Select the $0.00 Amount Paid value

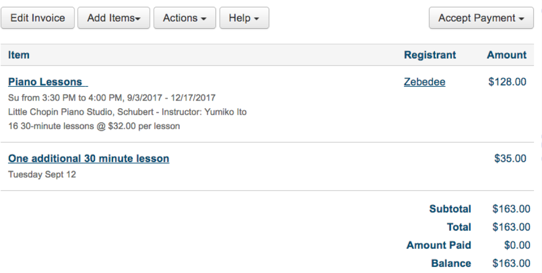[517, 246]
